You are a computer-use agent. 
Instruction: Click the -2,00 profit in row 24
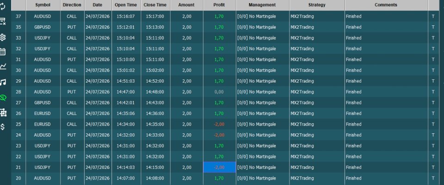pyautogui.click(x=219, y=135)
